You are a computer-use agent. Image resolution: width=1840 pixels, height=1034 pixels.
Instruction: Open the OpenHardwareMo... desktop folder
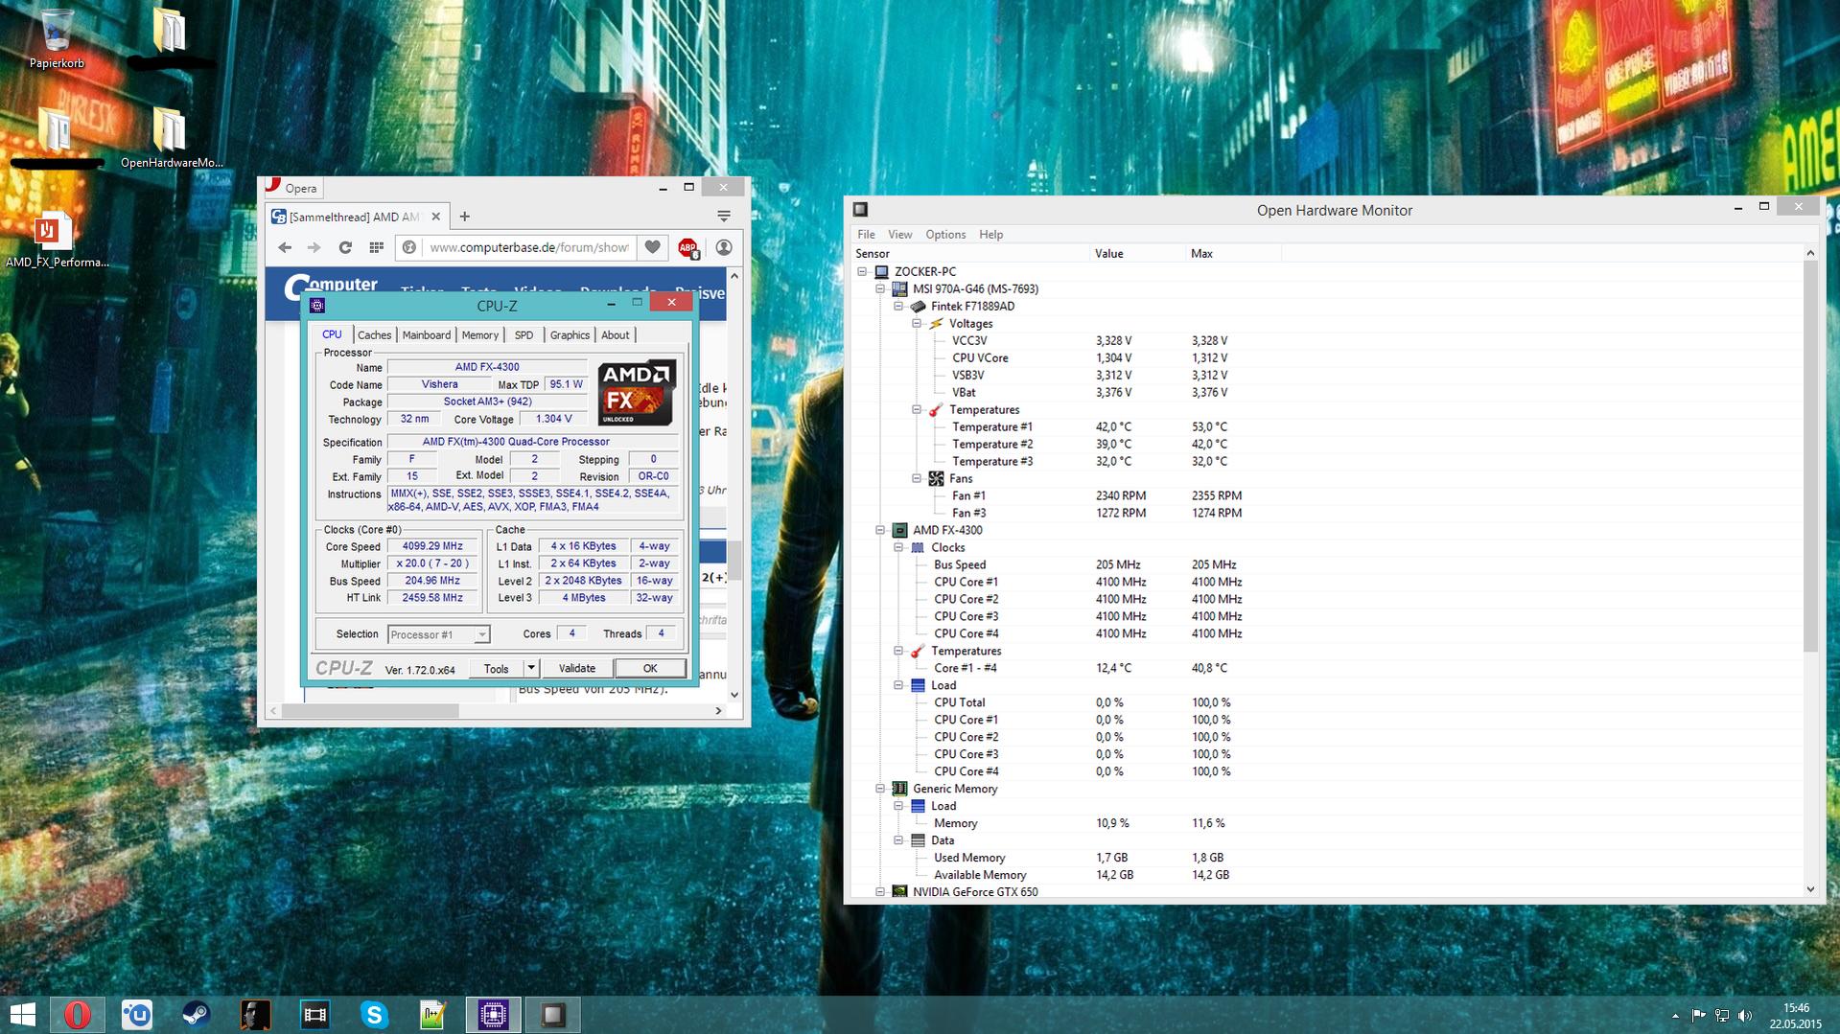tap(172, 137)
